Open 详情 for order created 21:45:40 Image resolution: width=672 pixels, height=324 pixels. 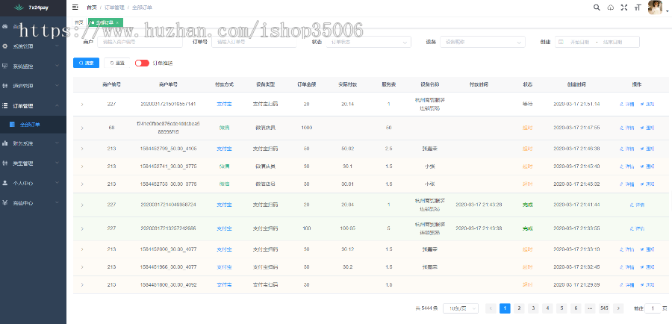click(x=627, y=166)
